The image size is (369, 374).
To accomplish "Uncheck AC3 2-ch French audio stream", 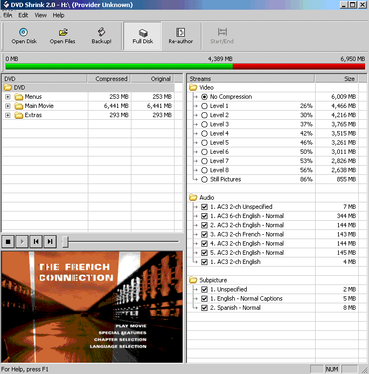I will coord(204,234).
